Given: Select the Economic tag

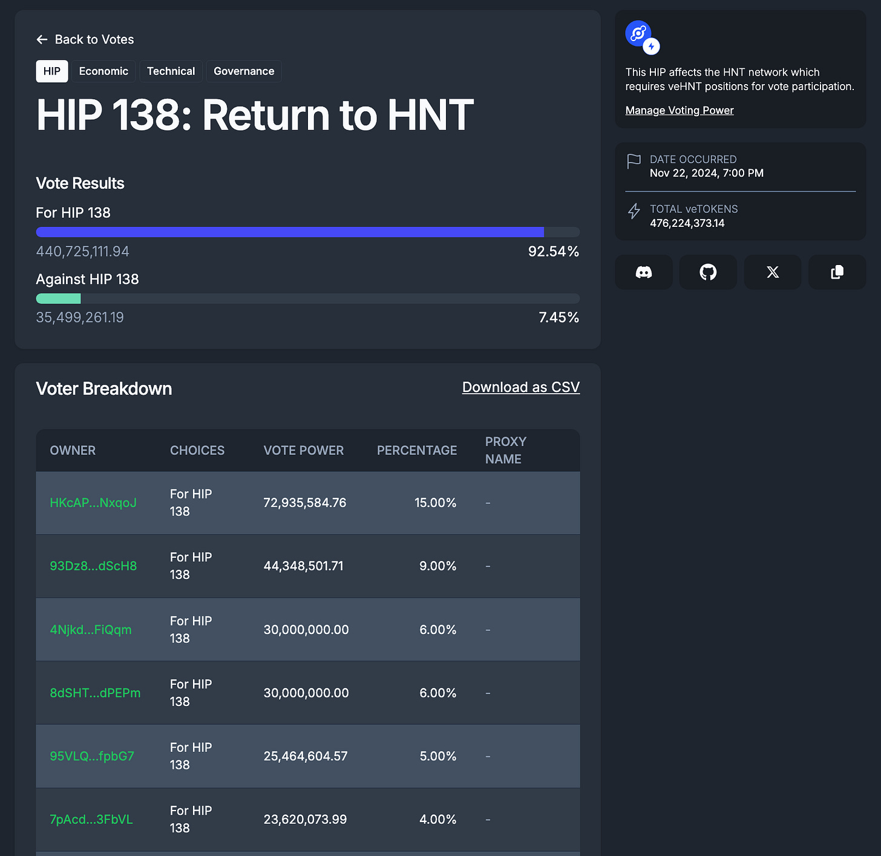Looking at the screenshot, I should tap(103, 71).
